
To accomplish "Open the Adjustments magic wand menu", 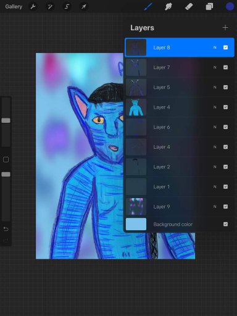I will (50, 7).
